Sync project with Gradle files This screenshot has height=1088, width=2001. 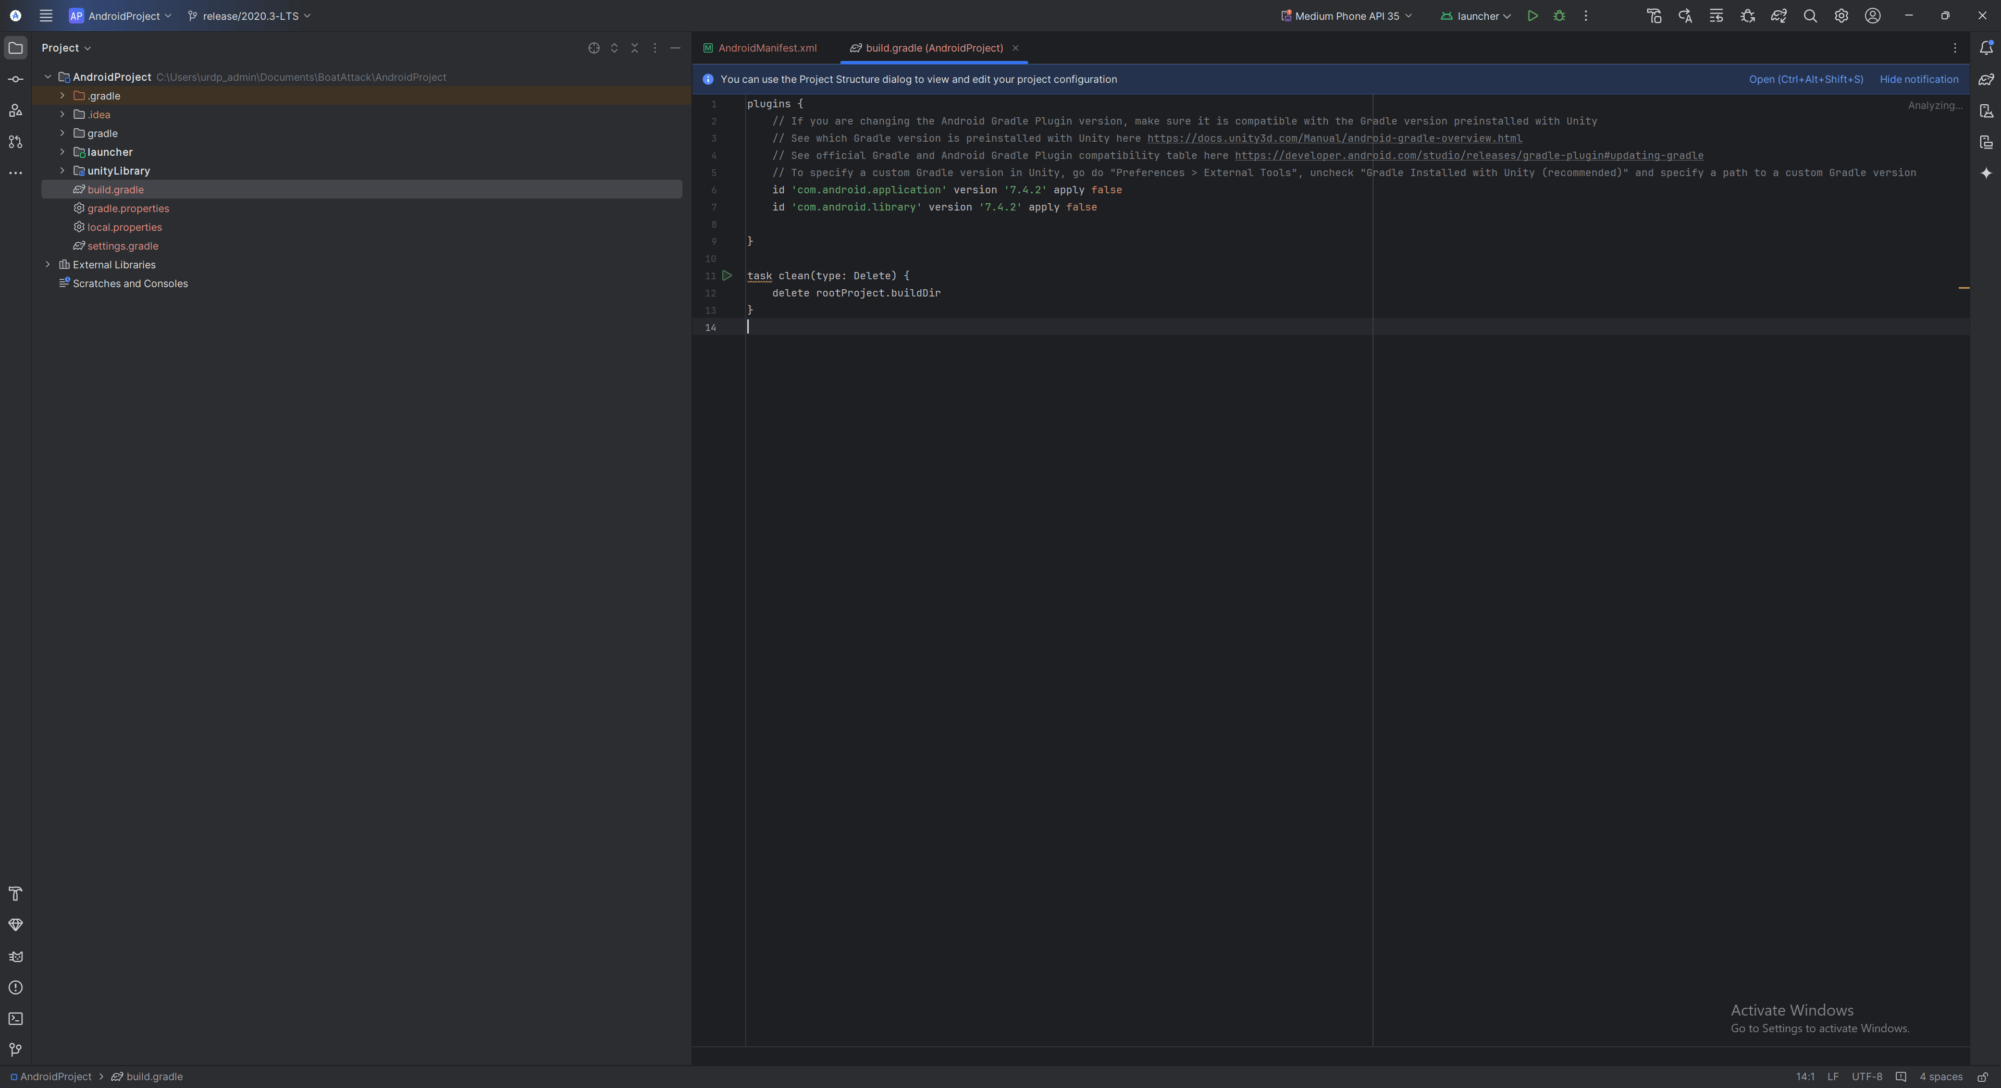click(x=1778, y=16)
